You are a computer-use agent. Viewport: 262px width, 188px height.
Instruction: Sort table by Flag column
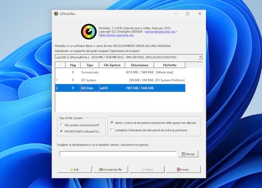[73, 65]
